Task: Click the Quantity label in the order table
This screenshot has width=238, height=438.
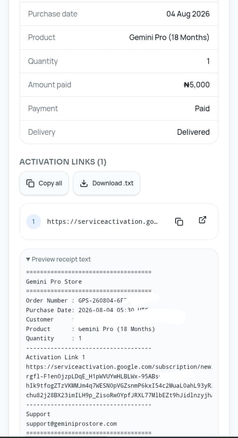Action: pyautogui.click(x=43, y=61)
